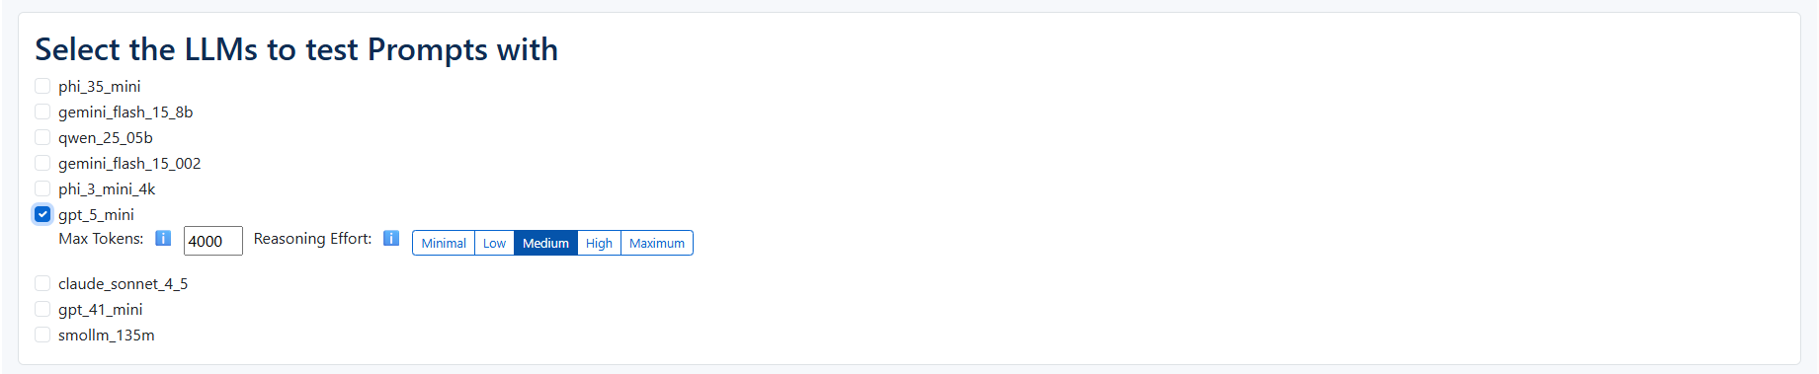Choose the Low reasoning effort option

click(494, 243)
